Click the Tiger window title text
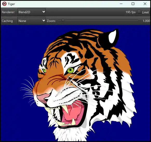The width and height of the screenshot is (151, 142). coord(11,4)
